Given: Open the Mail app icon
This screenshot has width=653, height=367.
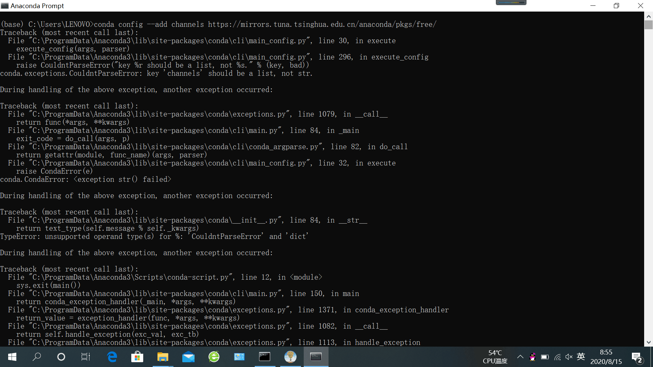Looking at the screenshot, I should (x=188, y=357).
